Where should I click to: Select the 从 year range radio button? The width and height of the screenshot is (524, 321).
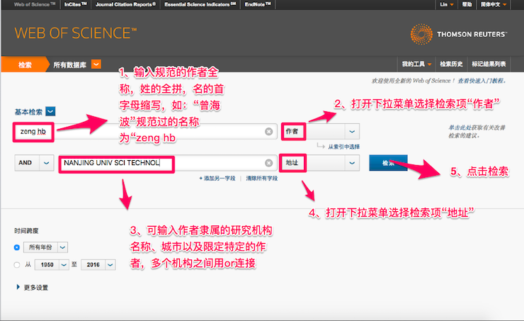click(17, 265)
